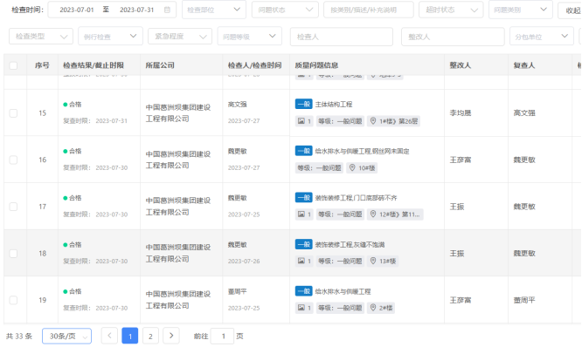The height and width of the screenshot is (347, 582).
Task: Open the 30条/页 page size dropdown
Action: pos(66,336)
